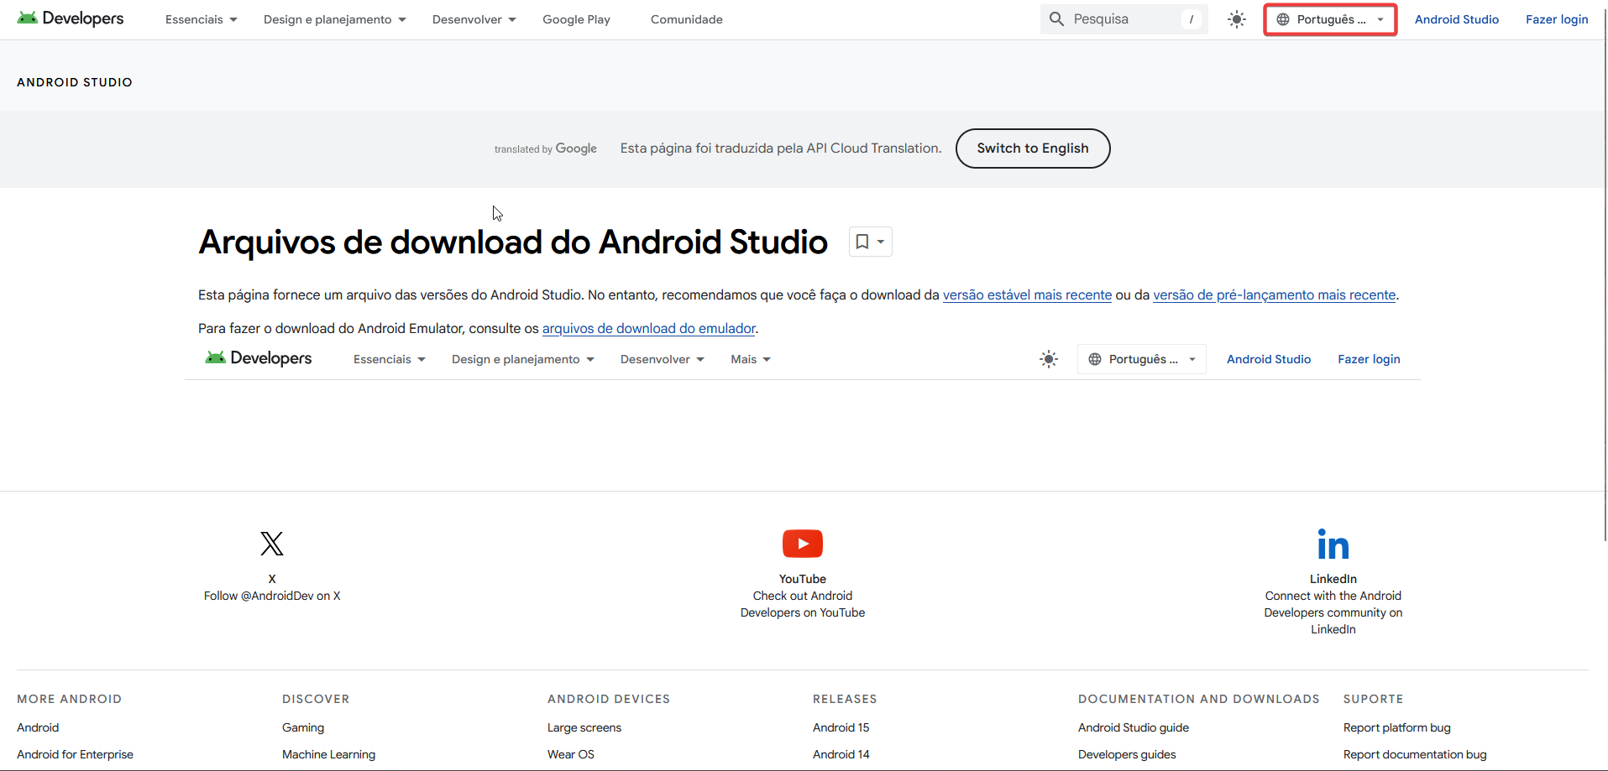This screenshot has width=1608, height=771.
Task: Open versão estável mais recente link
Action: click(1027, 295)
